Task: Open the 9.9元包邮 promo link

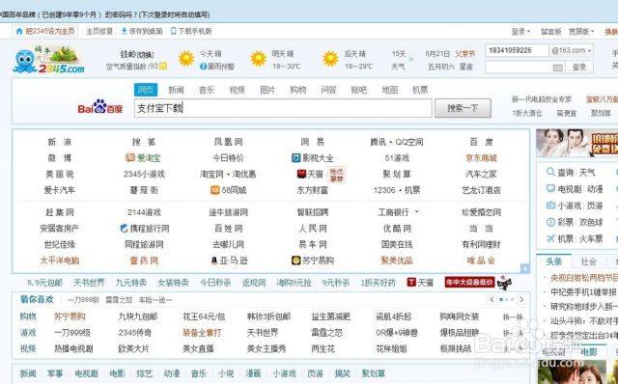Action: tap(44, 283)
